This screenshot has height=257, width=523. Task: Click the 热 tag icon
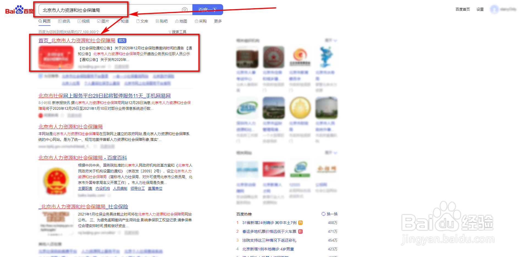(x=300, y=223)
